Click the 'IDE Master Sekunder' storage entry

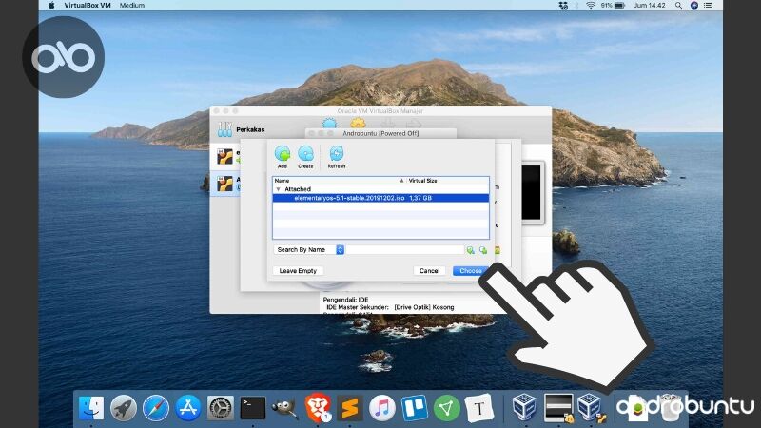pos(390,307)
